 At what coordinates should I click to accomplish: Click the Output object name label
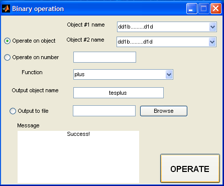(x=35, y=90)
